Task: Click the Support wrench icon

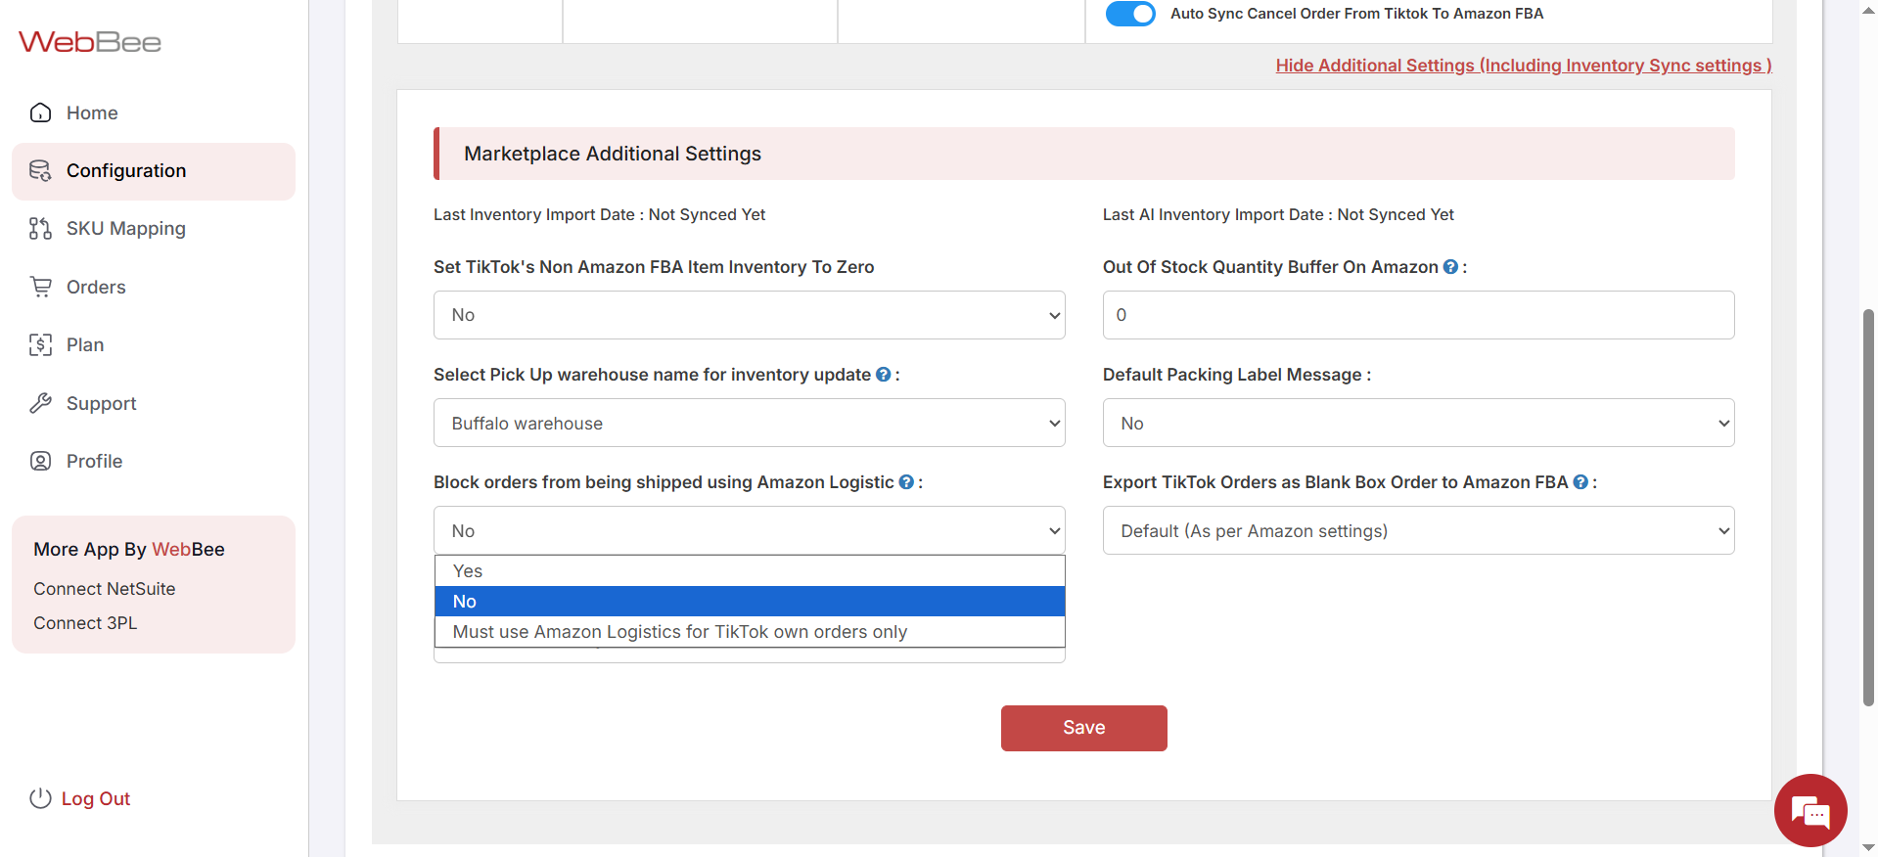Action: 40,403
